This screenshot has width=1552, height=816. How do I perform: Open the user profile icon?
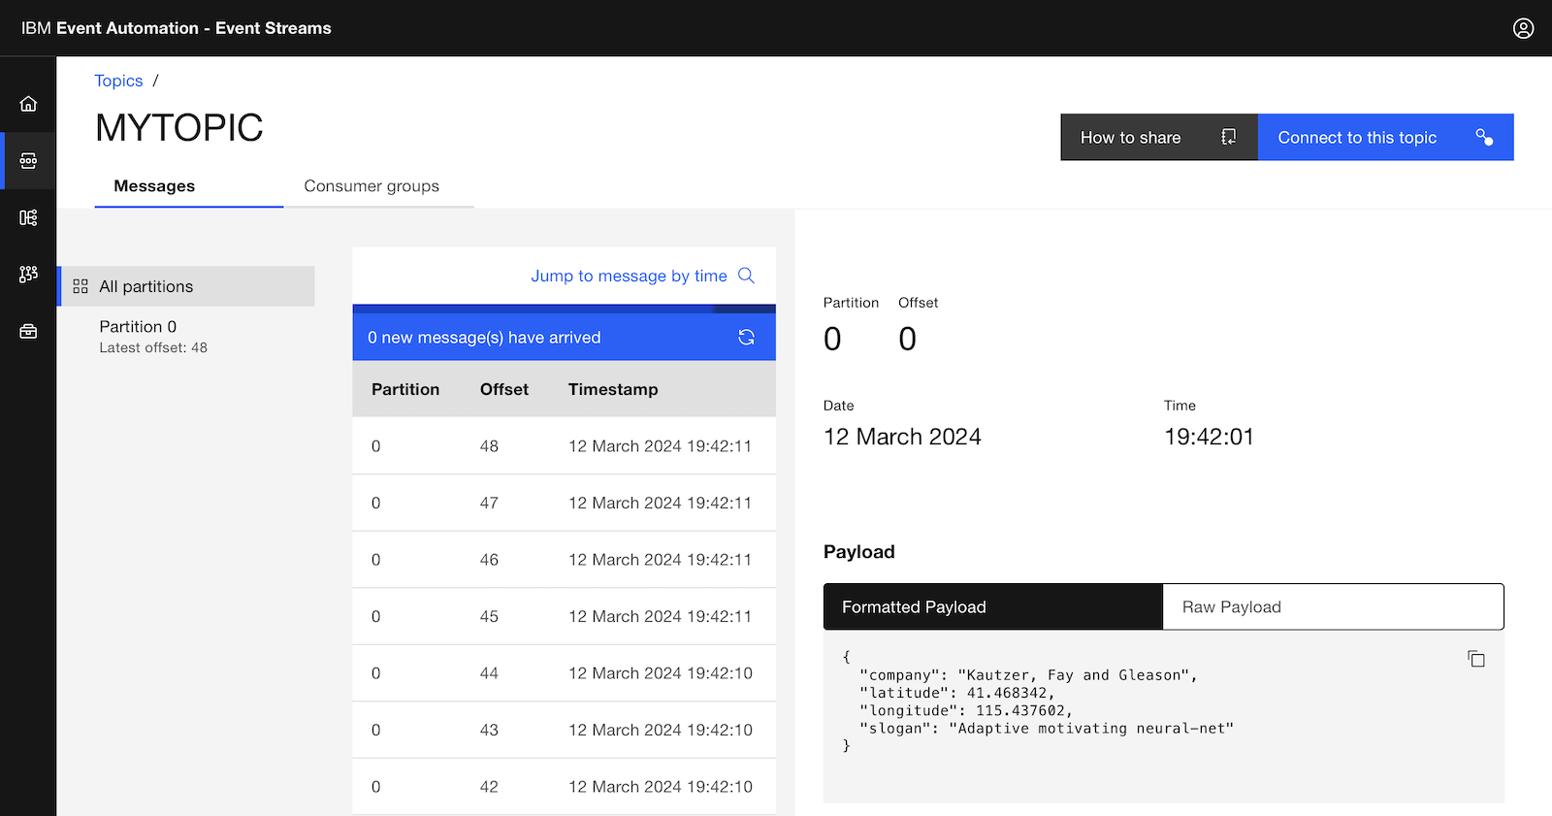[x=1523, y=28]
